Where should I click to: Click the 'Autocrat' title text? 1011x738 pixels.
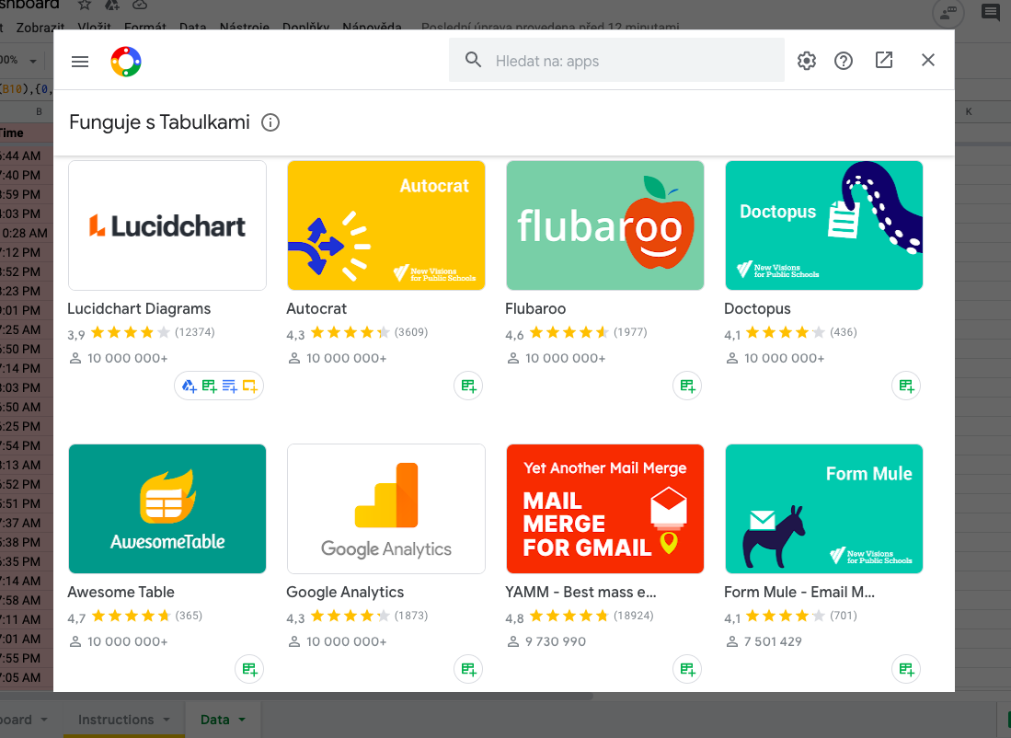click(316, 309)
